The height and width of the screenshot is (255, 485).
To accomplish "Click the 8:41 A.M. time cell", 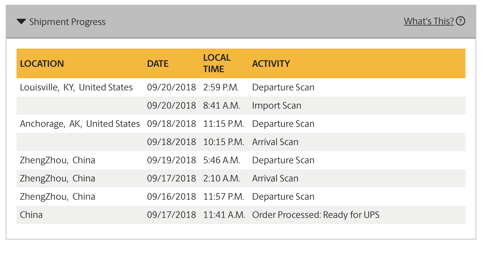I will [222, 106].
